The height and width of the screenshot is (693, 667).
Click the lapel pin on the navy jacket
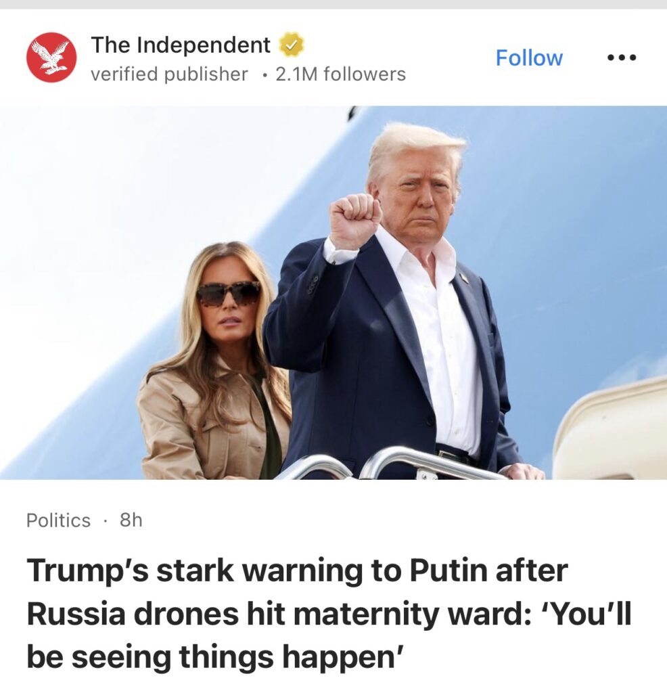[x=464, y=278]
